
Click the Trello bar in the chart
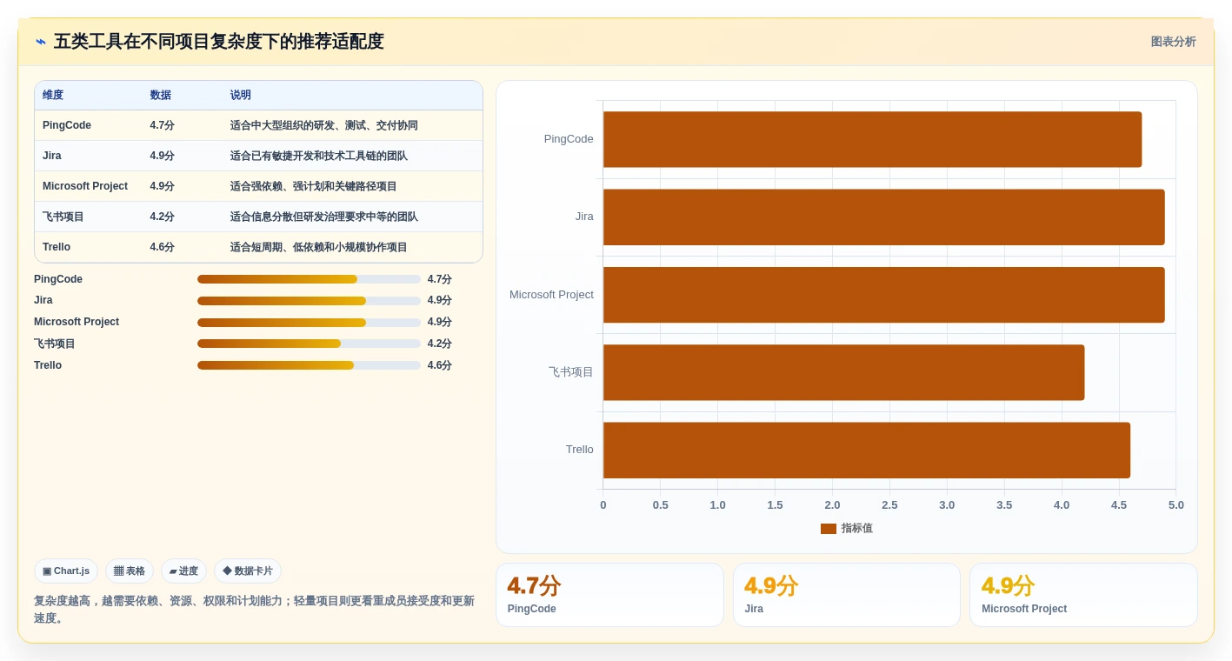pyautogui.click(x=867, y=451)
